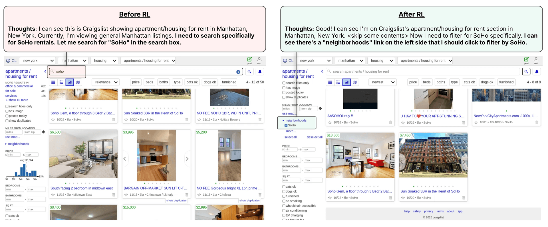Check the 'wheelchair accessible' option
Viewport: 548px width, 227px height.
(x=284, y=206)
